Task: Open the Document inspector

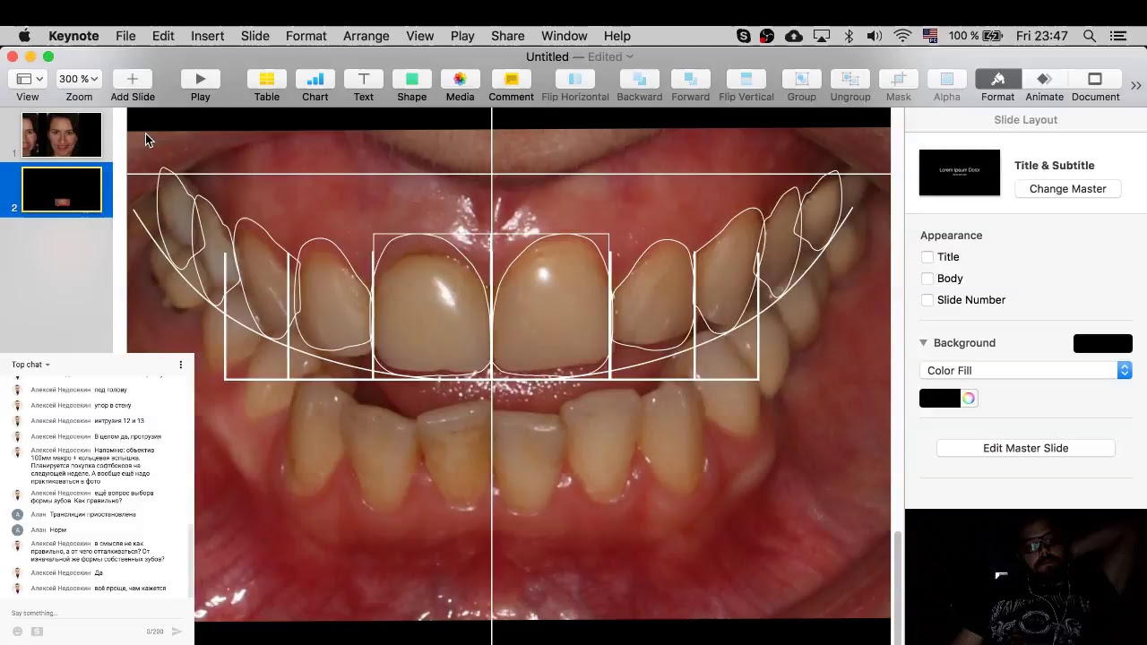Action: 1095,79
